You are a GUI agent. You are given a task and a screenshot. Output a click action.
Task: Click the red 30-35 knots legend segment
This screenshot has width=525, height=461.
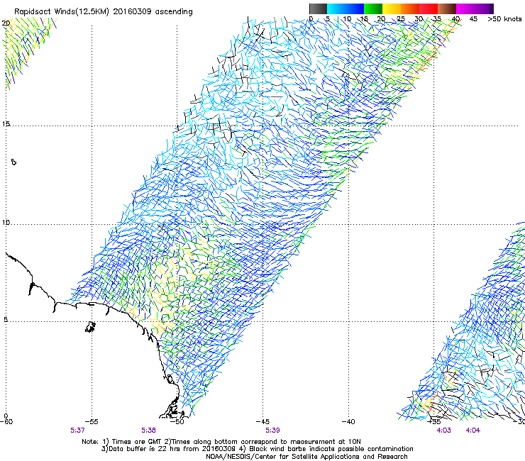point(429,9)
